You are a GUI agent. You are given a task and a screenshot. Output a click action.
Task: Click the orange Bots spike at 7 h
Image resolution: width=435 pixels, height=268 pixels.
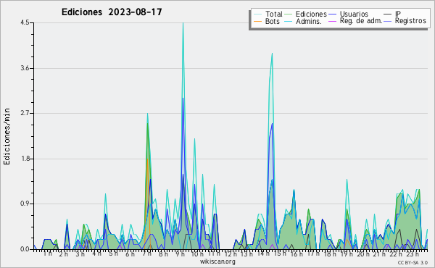(x=147, y=159)
